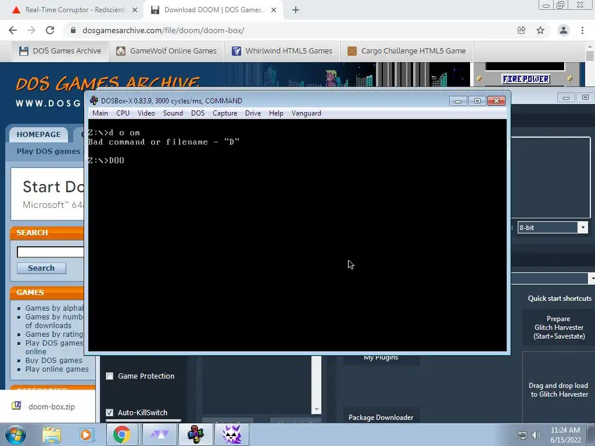Open the taskbar clock and date
This screenshot has width=595, height=446.
(x=565, y=435)
